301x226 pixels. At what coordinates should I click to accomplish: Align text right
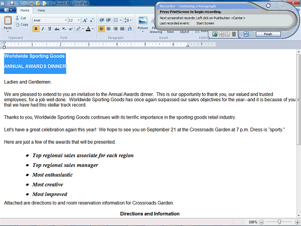coord(115,29)
